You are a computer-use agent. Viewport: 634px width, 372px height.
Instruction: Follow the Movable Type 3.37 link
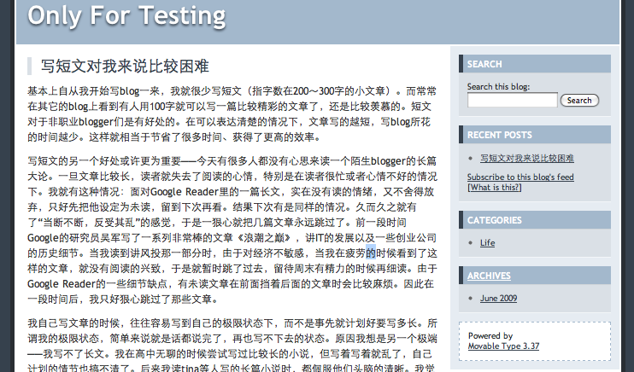click(503, 346)
